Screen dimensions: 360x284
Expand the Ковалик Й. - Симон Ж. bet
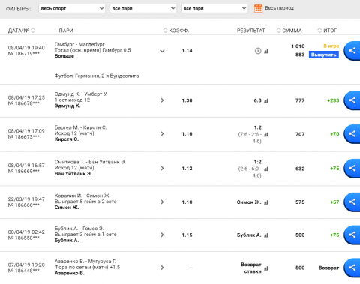[x=162, y=202]
